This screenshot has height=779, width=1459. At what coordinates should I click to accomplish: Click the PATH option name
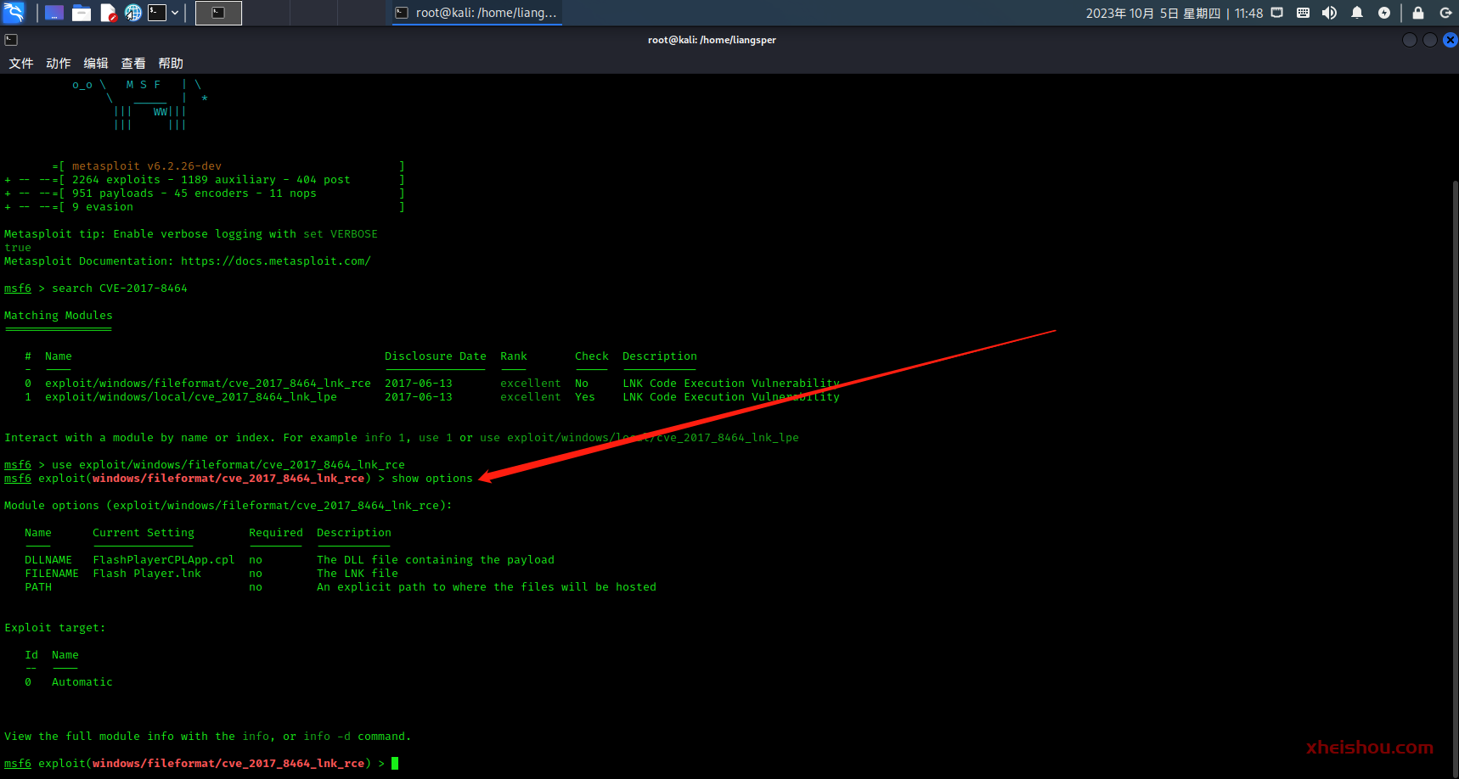pyautogui.click(x=38, y=587)
